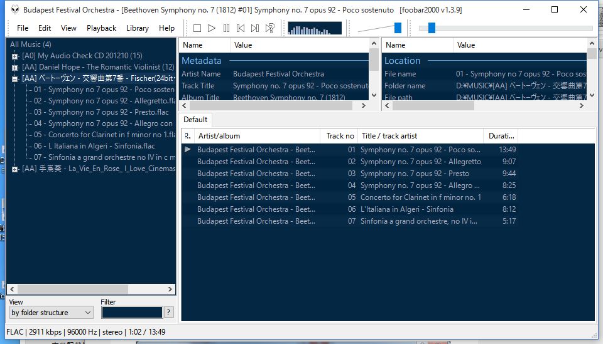The height and width of the screenshot is (344, 603).
Task: Click Location panel horizontal scroll left arrow
Action: point(387,105)
